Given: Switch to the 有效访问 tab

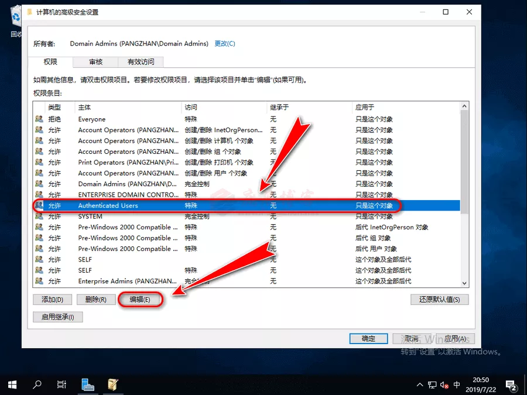Looking at the screenshot, I should point(141,62).
